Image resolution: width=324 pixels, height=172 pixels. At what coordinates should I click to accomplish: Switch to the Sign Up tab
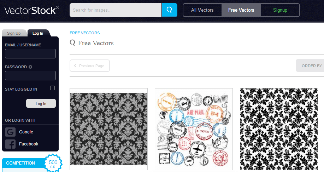point(14,33)
